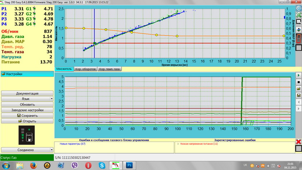Clear registered errors with red X

point(298,142)
